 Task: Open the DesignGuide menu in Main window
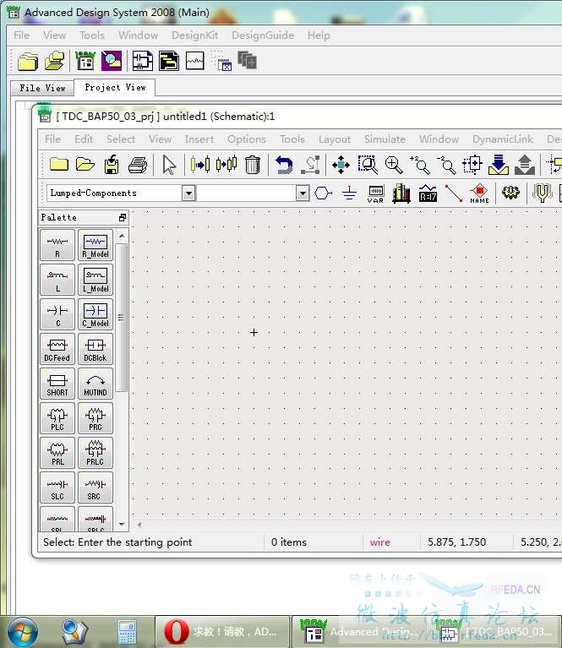click(263, 35)
